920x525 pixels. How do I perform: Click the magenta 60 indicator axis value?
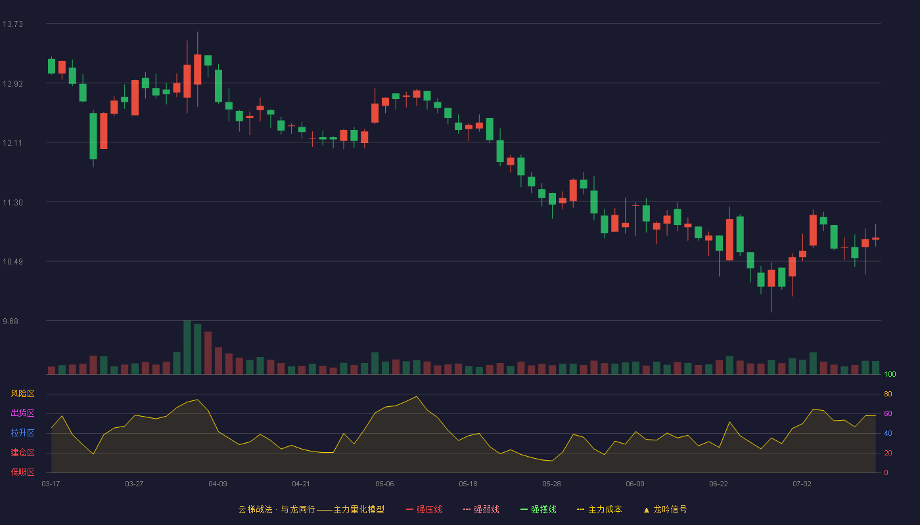(x=888, y=413)
